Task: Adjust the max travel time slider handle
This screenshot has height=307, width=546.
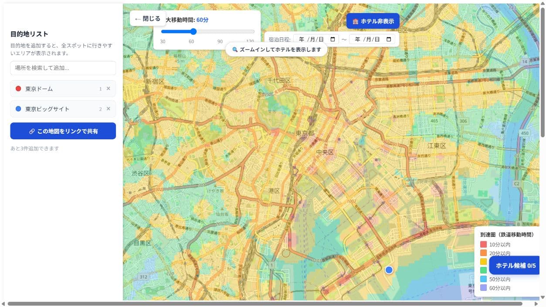Action: (x=193, y=31)
